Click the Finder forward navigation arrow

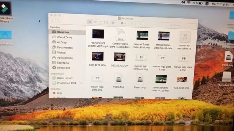pyautogui.click(x=58, y=20)
